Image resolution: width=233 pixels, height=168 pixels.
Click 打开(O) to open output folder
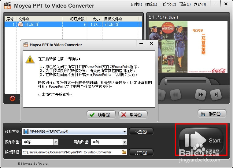tap(141, 152)
